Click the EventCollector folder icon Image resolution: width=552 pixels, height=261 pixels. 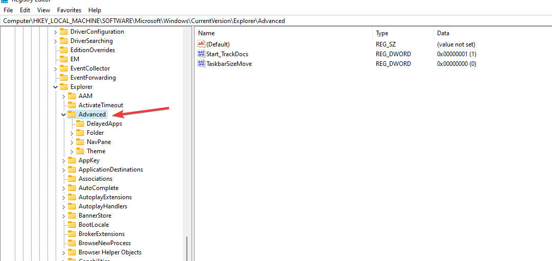pyautogui.click(x=64, y=68)
